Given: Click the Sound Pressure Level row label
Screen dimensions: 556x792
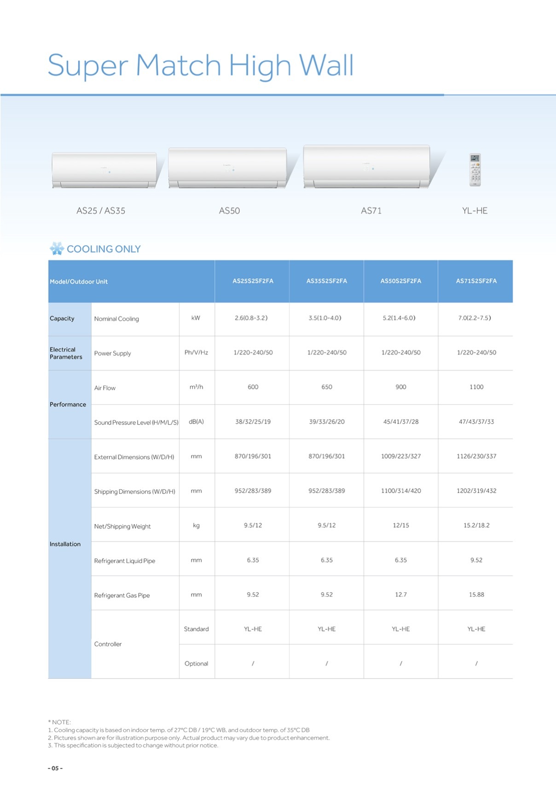Looking at the screenshot, I should pos(136,422).
